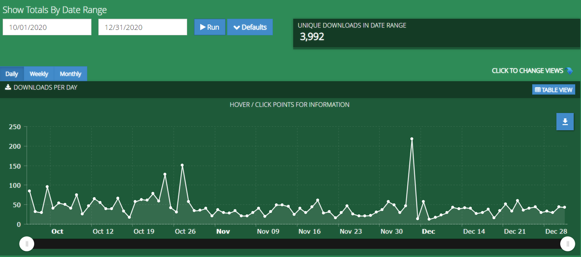The width and height of the screenshot is (581, 257).
Task: Click the end date field showing 12/31/2020
Action: tap(143, 27)
